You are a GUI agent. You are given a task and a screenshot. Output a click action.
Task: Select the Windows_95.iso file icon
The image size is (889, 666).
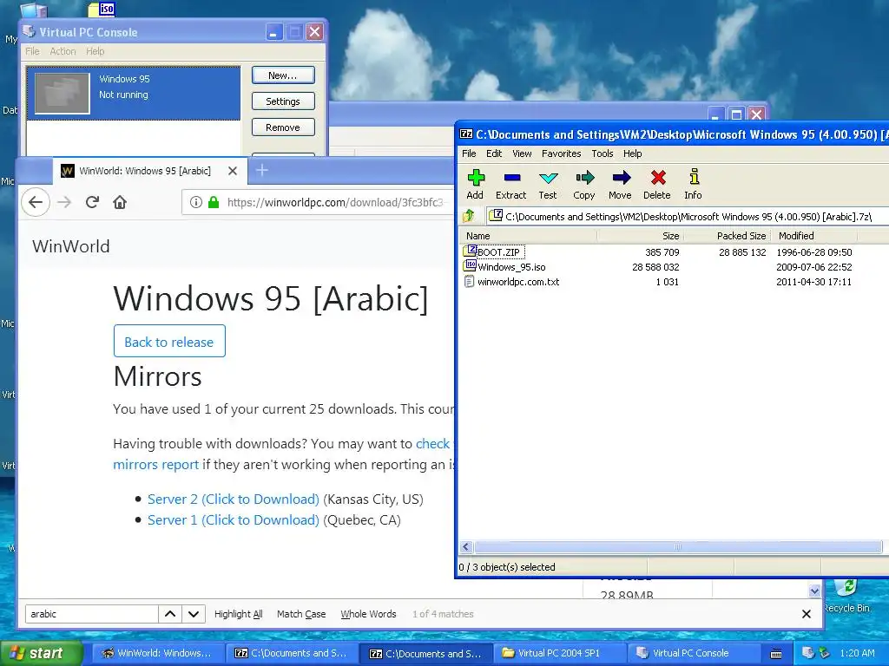pyautogui.click(x=470, y=266)
